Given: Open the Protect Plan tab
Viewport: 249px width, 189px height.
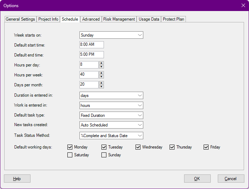Looking at the screenshot, I should tap(173, 19).
